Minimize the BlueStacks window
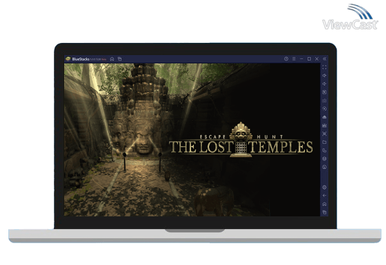The width and height of the screenshot is (386, 265). pyautogui.click(x=301, y=59)
